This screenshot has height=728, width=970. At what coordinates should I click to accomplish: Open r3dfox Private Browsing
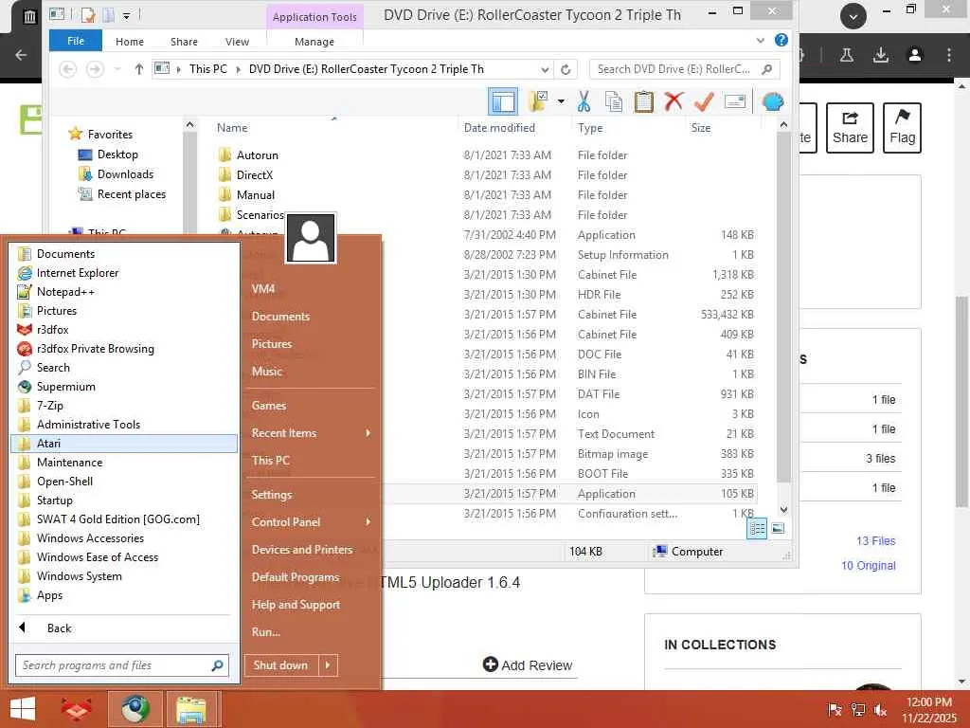[x=95, y=349]
